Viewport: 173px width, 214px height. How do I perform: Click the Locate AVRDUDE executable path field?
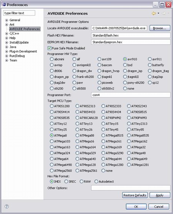click(119, 28)
